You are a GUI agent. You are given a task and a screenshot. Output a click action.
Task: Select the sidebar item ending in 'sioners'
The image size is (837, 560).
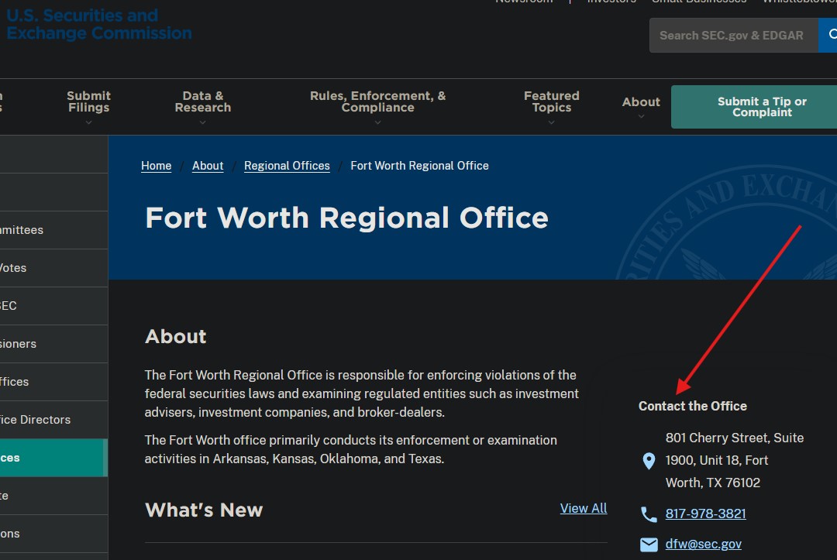54,343
